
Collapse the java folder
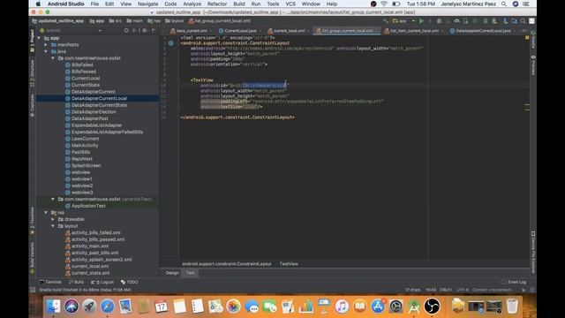coord(46,51)
